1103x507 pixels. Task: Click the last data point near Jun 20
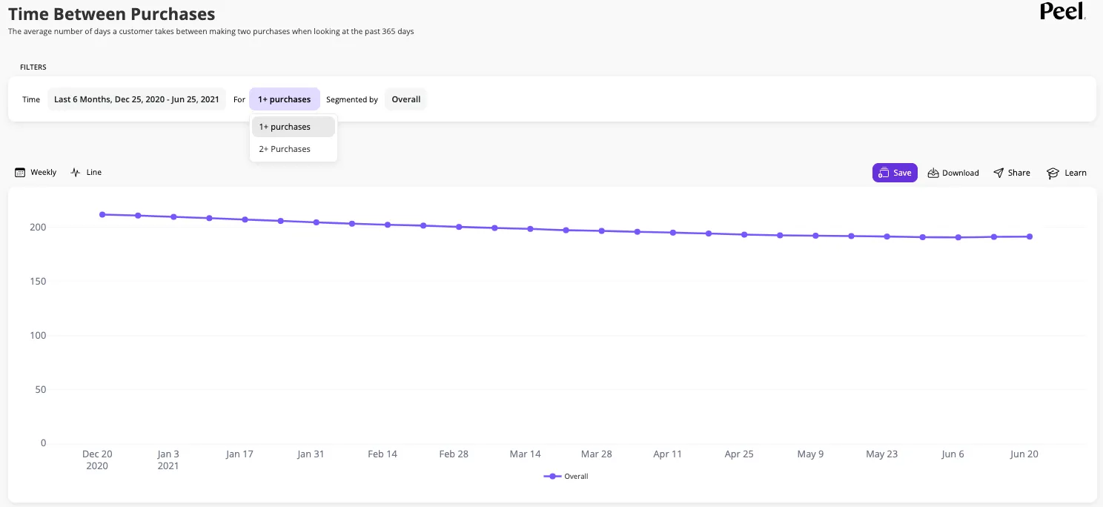pyautogui.click(x=1030, y=236)
